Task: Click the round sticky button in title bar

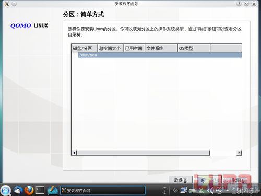Action: [14, 4]
